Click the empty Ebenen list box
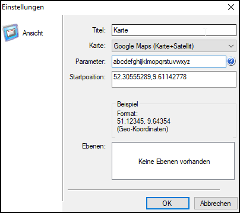 (173, 161)
